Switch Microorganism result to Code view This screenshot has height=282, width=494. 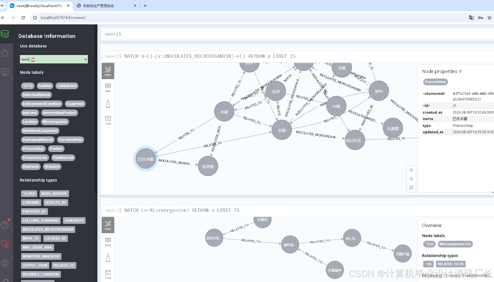tap(108, 274)
